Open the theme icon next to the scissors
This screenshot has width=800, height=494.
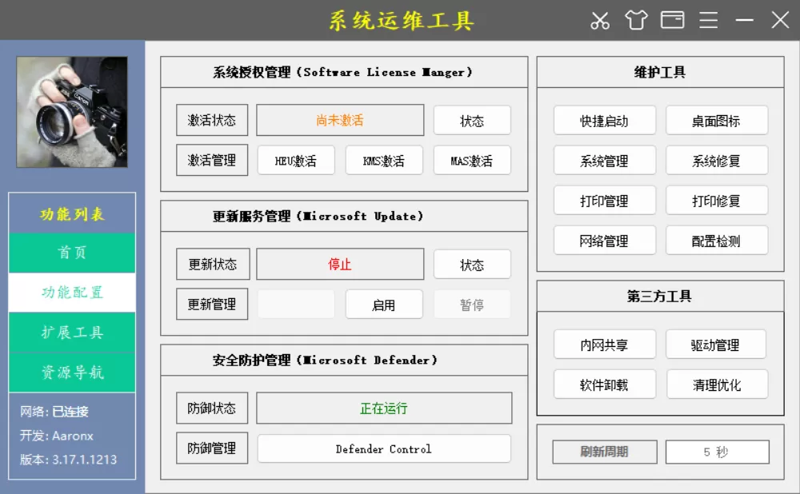(636, 19)
